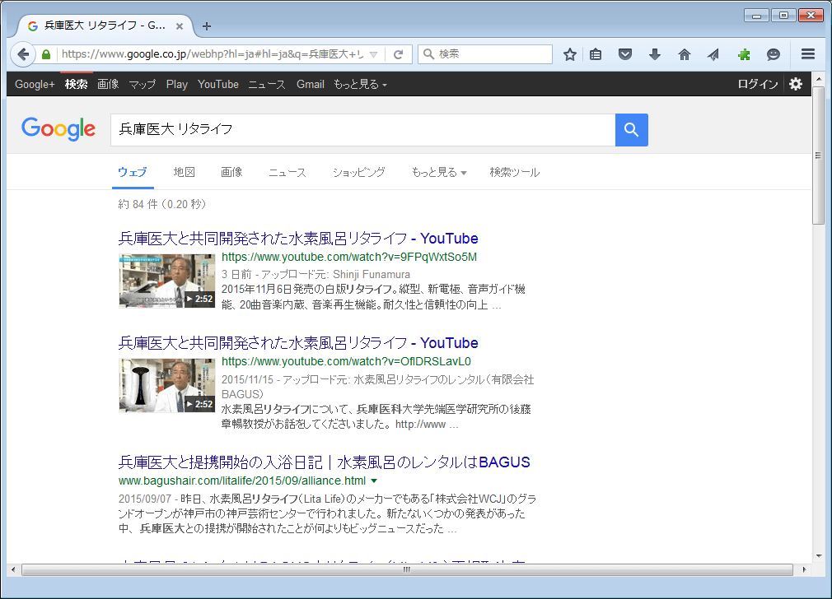Screen dimensions: 832x599
Task: Open the bookmarks list icon
Action: point(596,54)
